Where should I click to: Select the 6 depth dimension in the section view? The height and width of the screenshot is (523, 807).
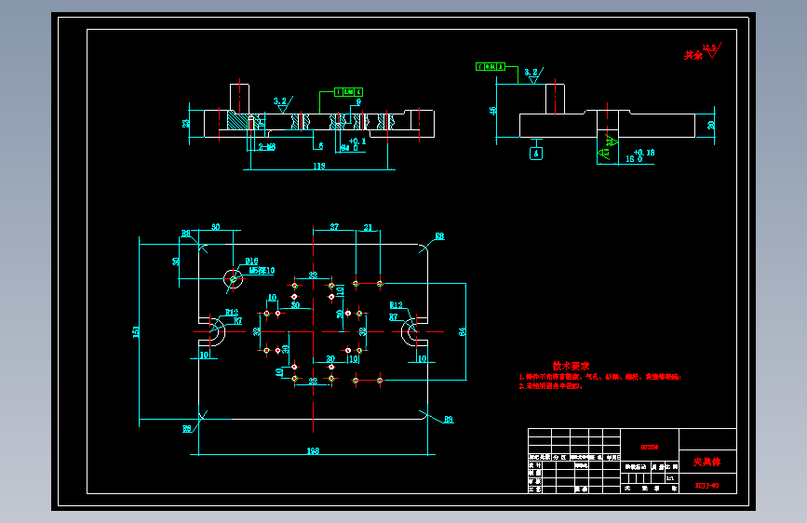click(320, 146)
